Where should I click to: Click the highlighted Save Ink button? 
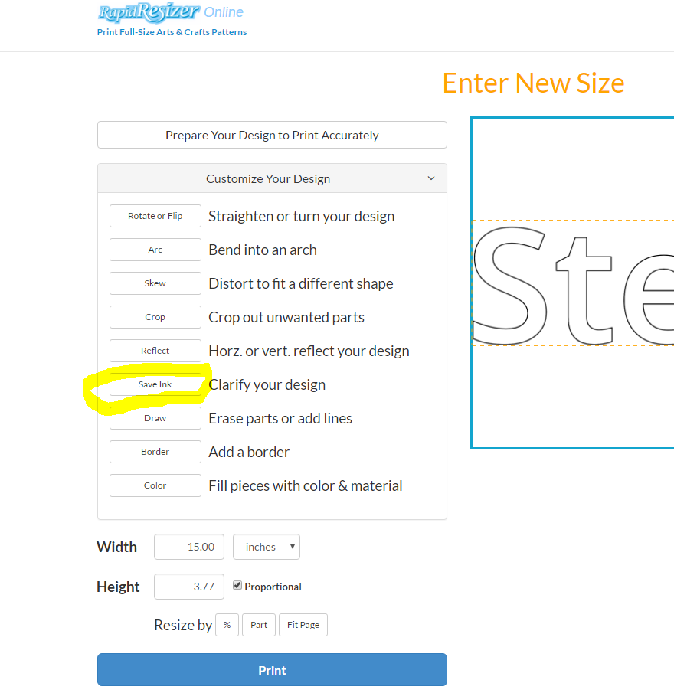tap(155, 384)
